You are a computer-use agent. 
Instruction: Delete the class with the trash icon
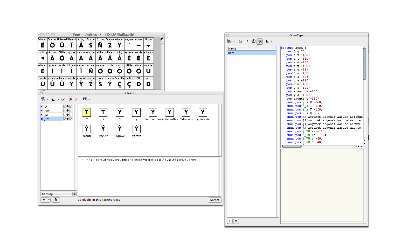pyautogui.click(x=56, y=200)
